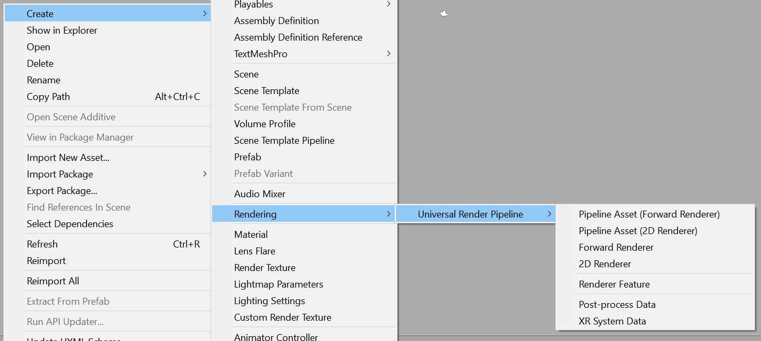Create a new Scene asset
This screenshot has height=341, width=761.
tap(246, 74)
